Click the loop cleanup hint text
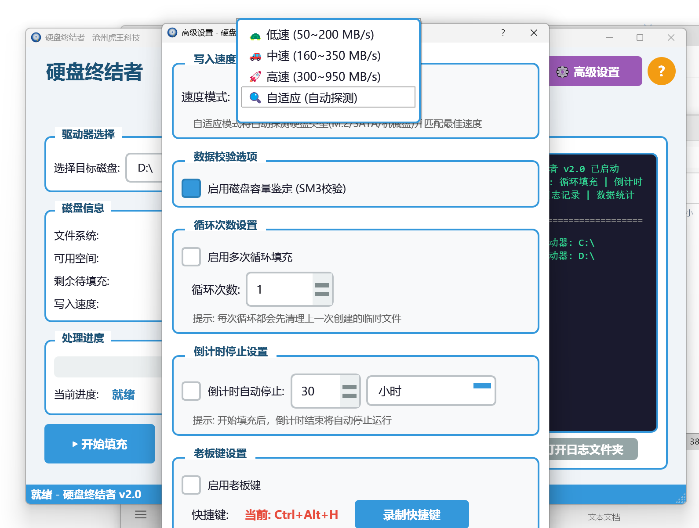 pyautogui.click(x=297, y=318)
